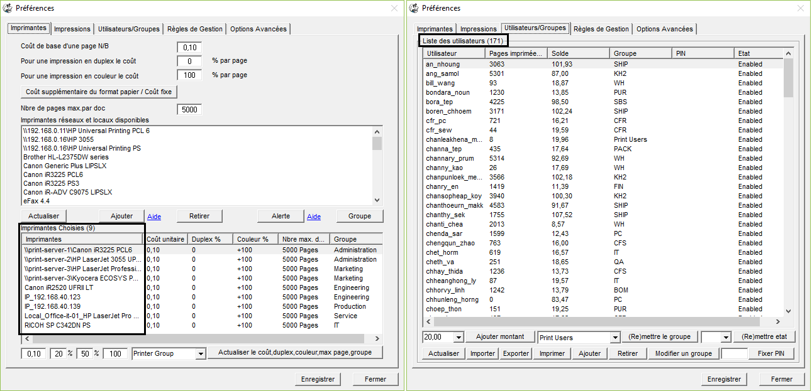Select user an_nhoung row
The width and height of the screenshot is (812, 391).
[x=603, y=64]
